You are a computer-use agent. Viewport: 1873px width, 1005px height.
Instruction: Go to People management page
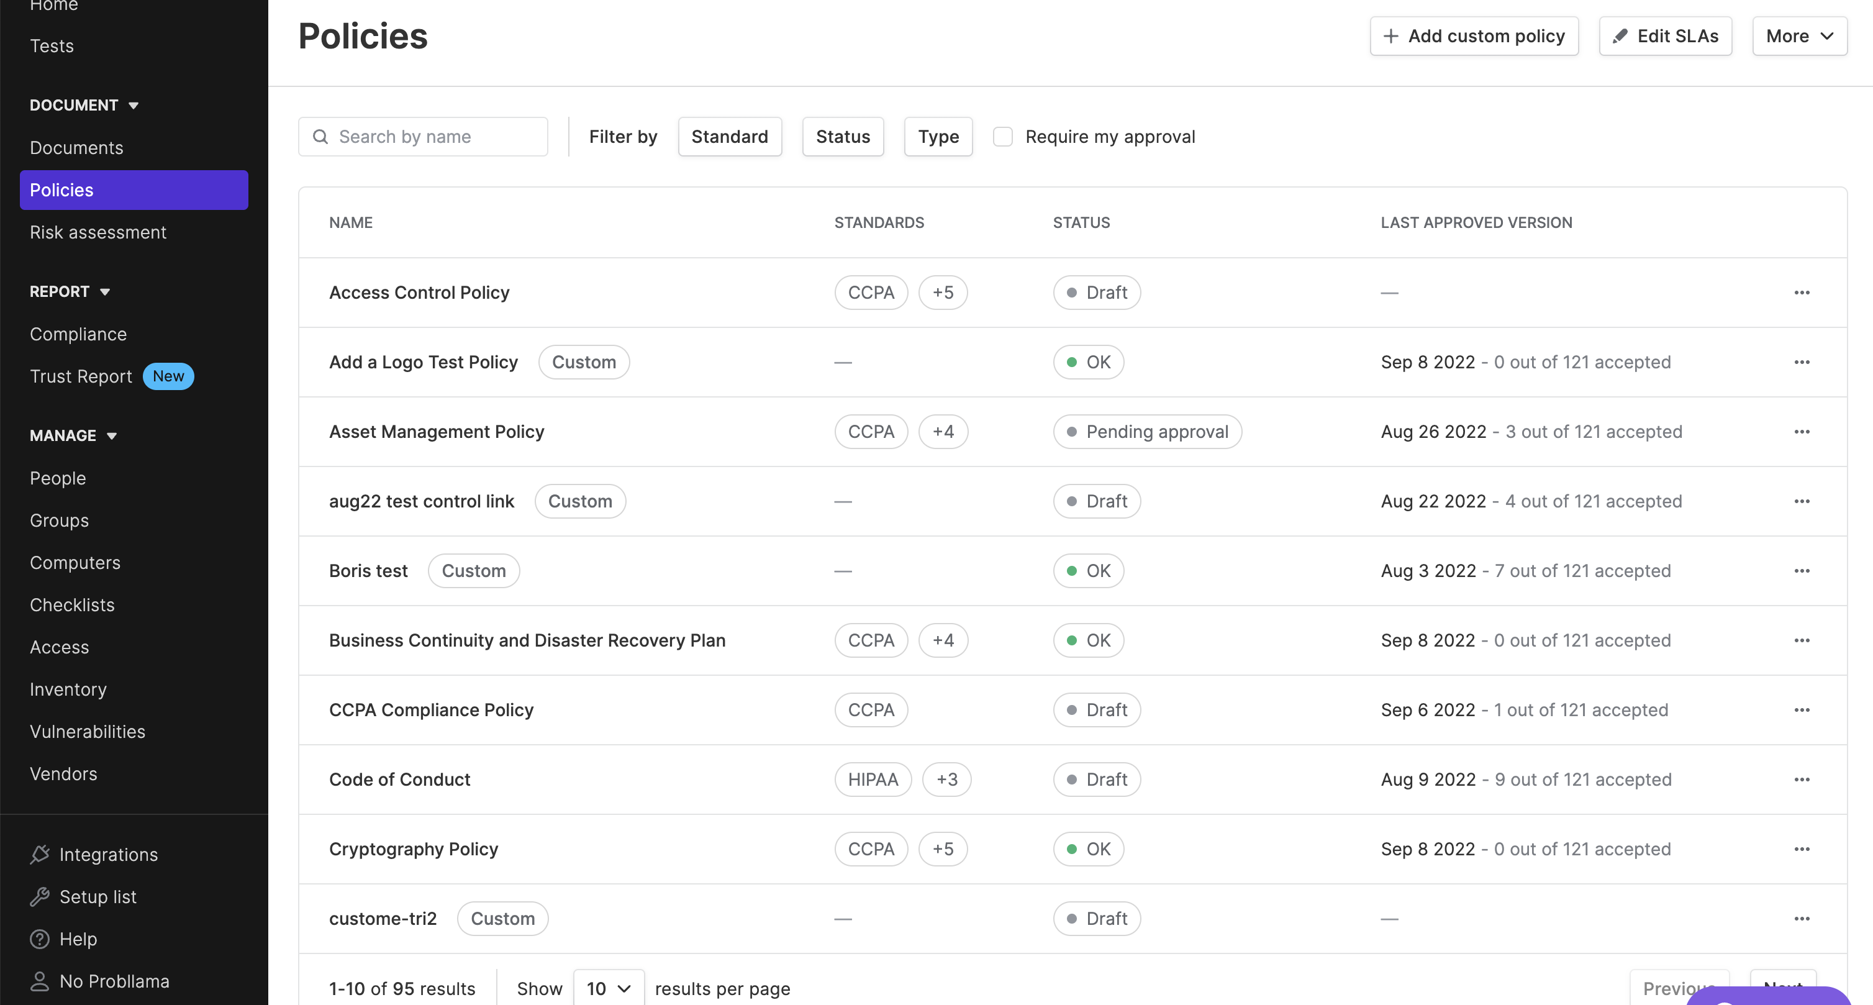[x=57, y=478]
